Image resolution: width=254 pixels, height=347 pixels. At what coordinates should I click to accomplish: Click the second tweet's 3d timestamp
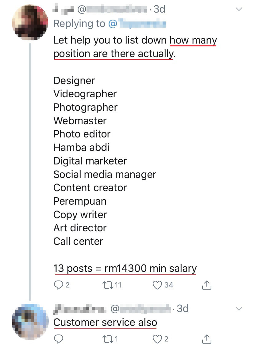183,308
